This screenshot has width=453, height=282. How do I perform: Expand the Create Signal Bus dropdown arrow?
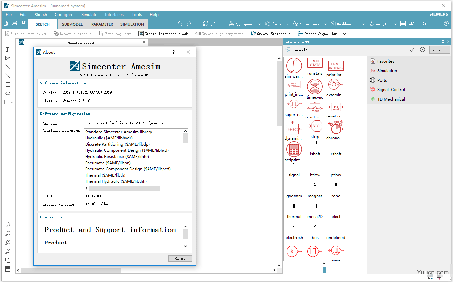point(344,34)
